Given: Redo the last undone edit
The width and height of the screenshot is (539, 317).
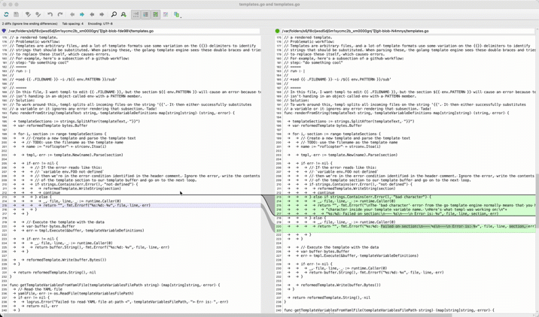Looking at the screenshot, I should point(60,14).
